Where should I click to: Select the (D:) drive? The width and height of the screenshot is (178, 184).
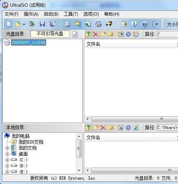tap(23, 166)
